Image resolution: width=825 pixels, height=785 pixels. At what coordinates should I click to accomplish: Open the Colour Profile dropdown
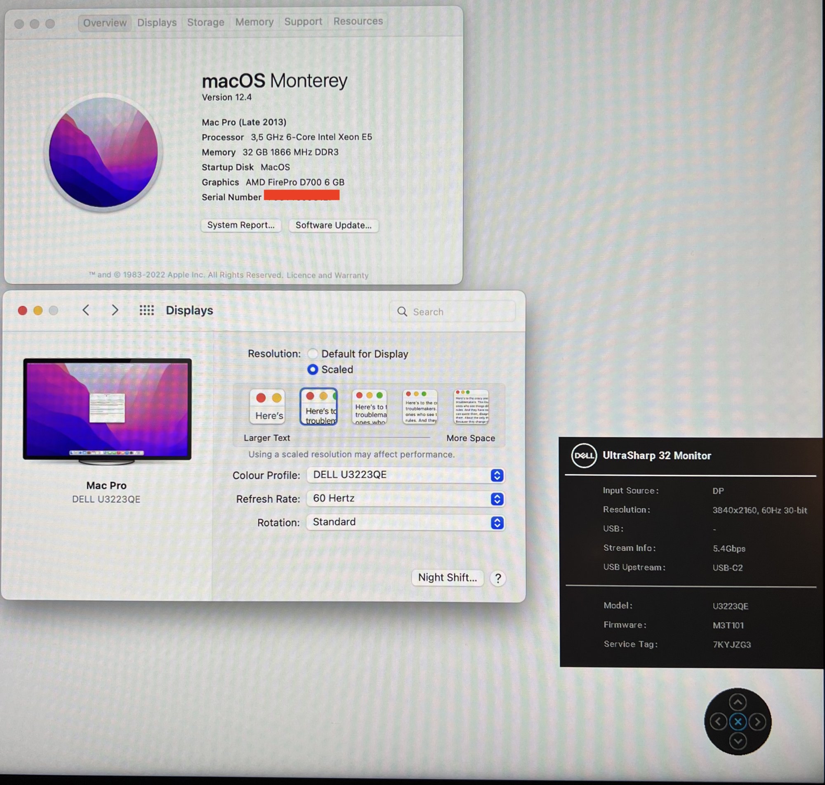pyautogui.click(x=405, y=475)
